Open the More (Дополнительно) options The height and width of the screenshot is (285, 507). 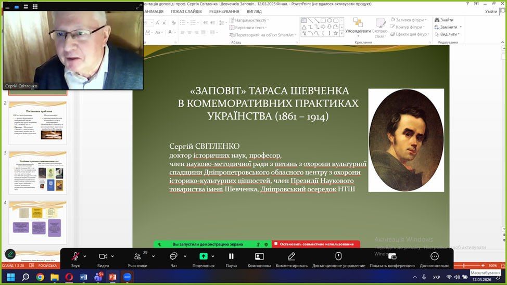434,257
